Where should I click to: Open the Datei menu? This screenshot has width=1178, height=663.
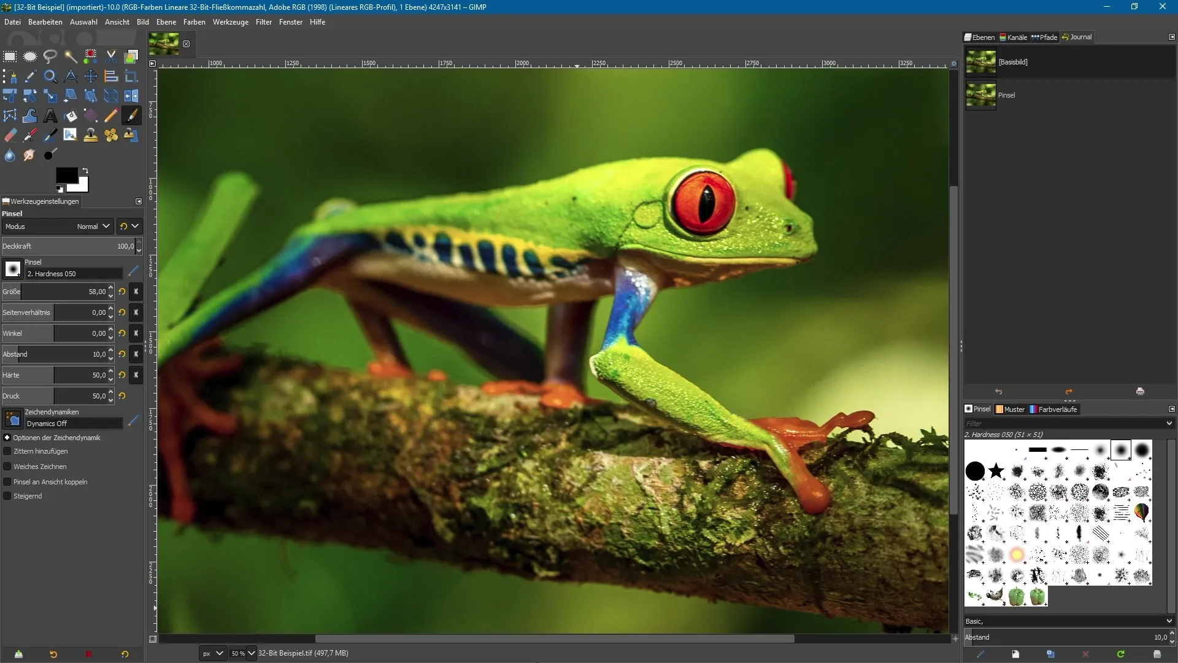12,22
